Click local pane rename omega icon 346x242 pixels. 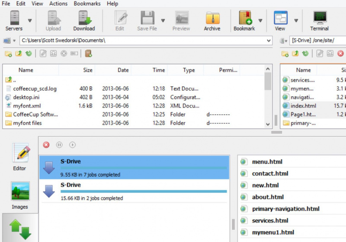coord(53,54)
